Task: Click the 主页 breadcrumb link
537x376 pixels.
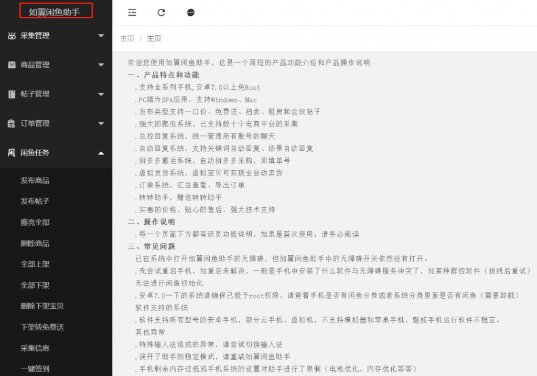Action: coord(127,39)
